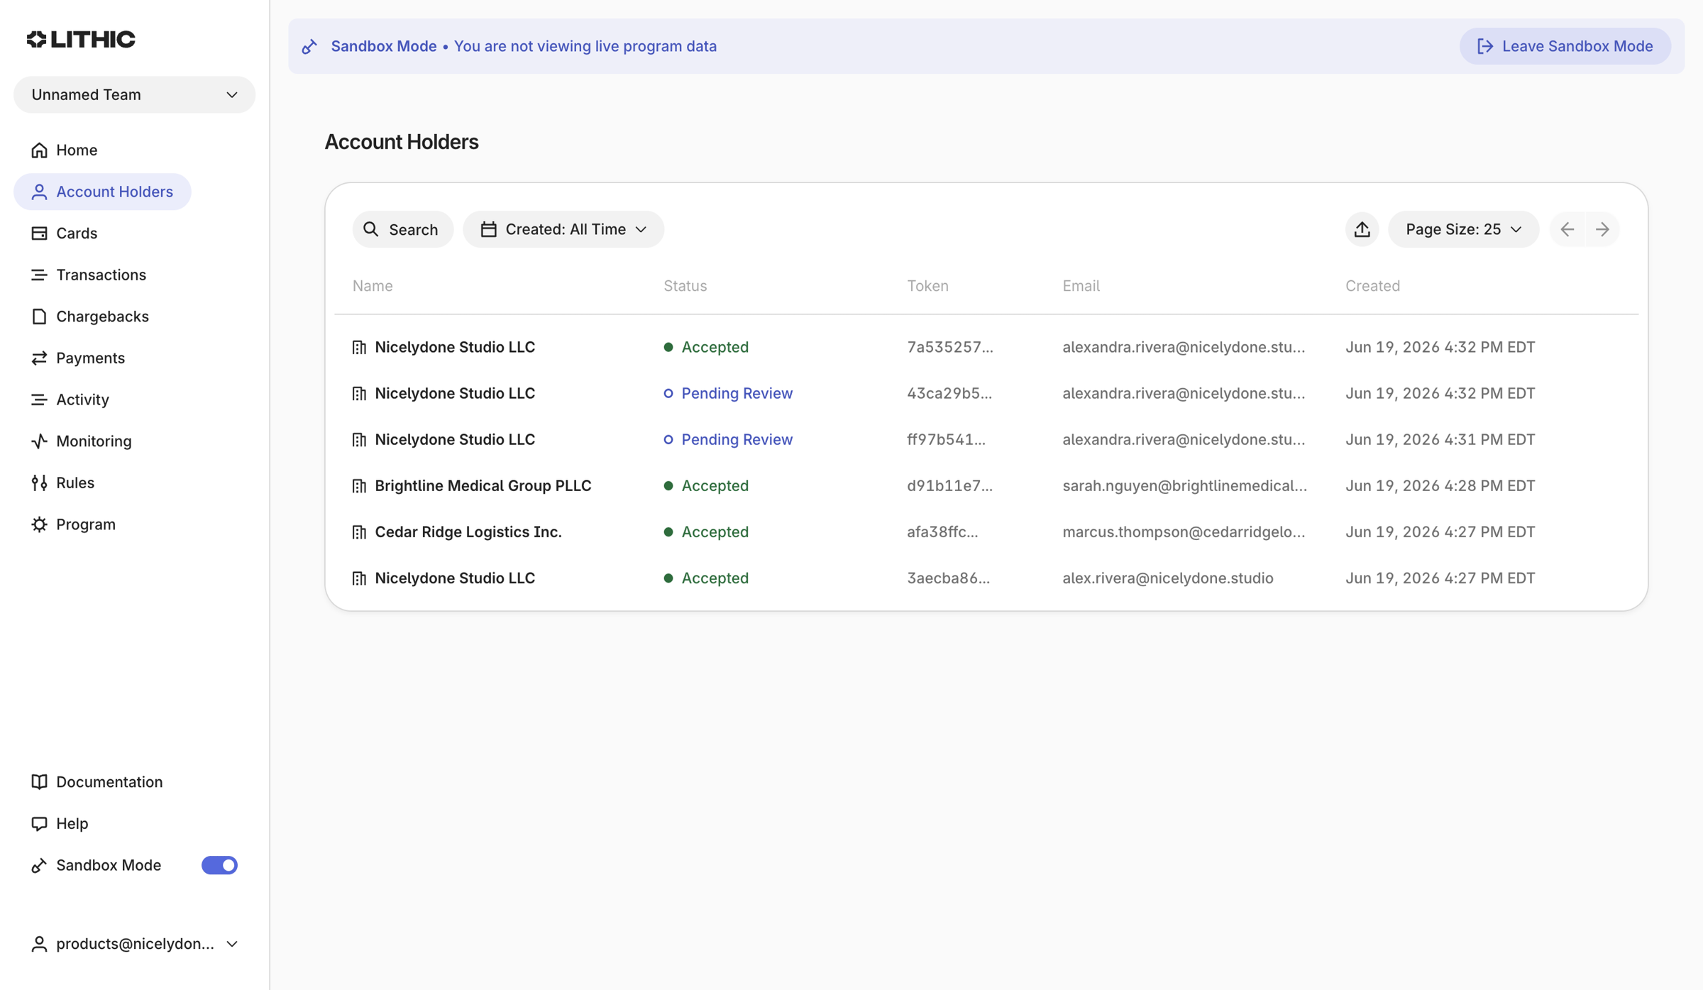
Task: Click Accepted status for Brightline Medical Group
Action: coord(706,485)
